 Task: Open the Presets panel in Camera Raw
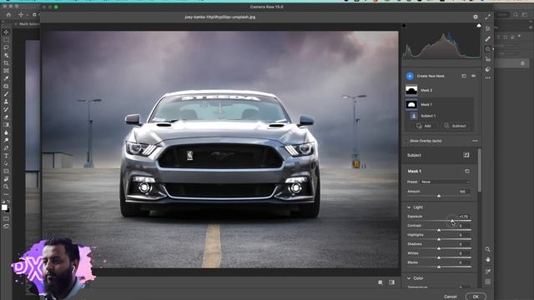[488, 69]
